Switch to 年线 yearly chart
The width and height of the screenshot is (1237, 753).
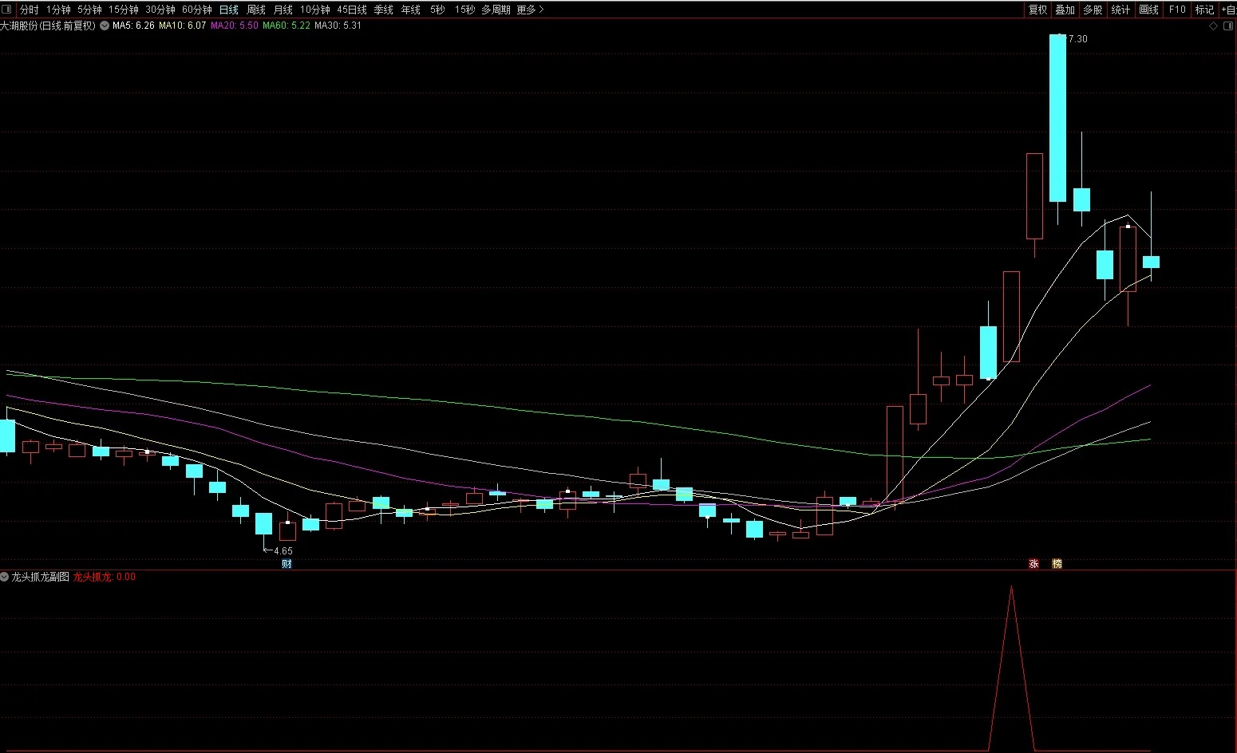pos(411,10)
